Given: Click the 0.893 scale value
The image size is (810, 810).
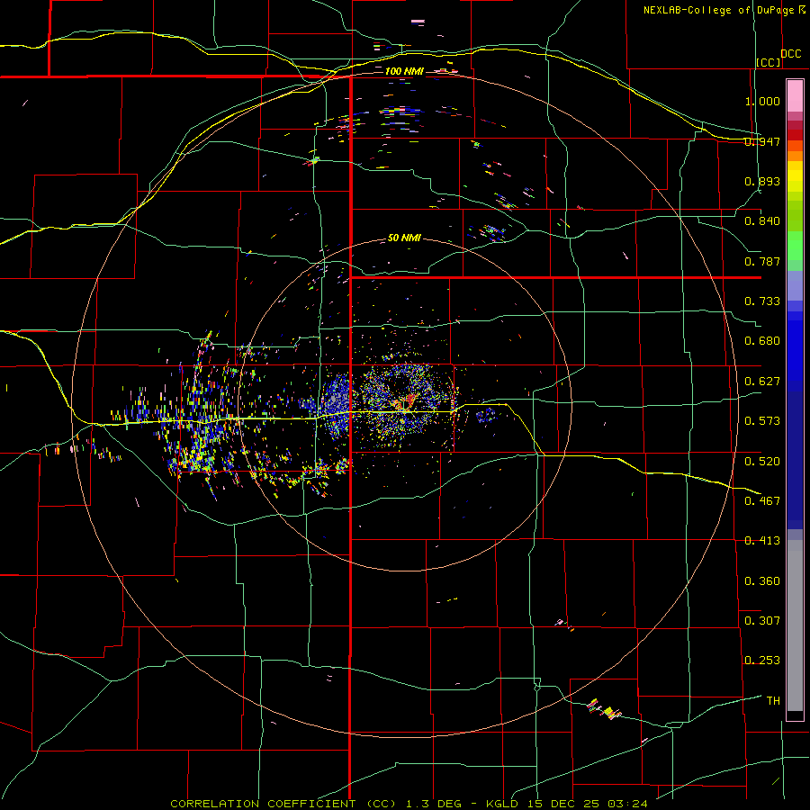Looking at the screenshot, I should point(762,181).
